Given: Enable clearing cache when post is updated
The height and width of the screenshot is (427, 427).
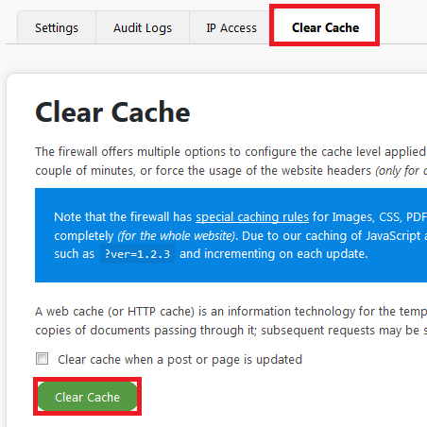Looking at the screenshot, I should (42, 359).
